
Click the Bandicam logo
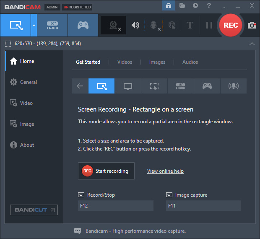point(23,7)
